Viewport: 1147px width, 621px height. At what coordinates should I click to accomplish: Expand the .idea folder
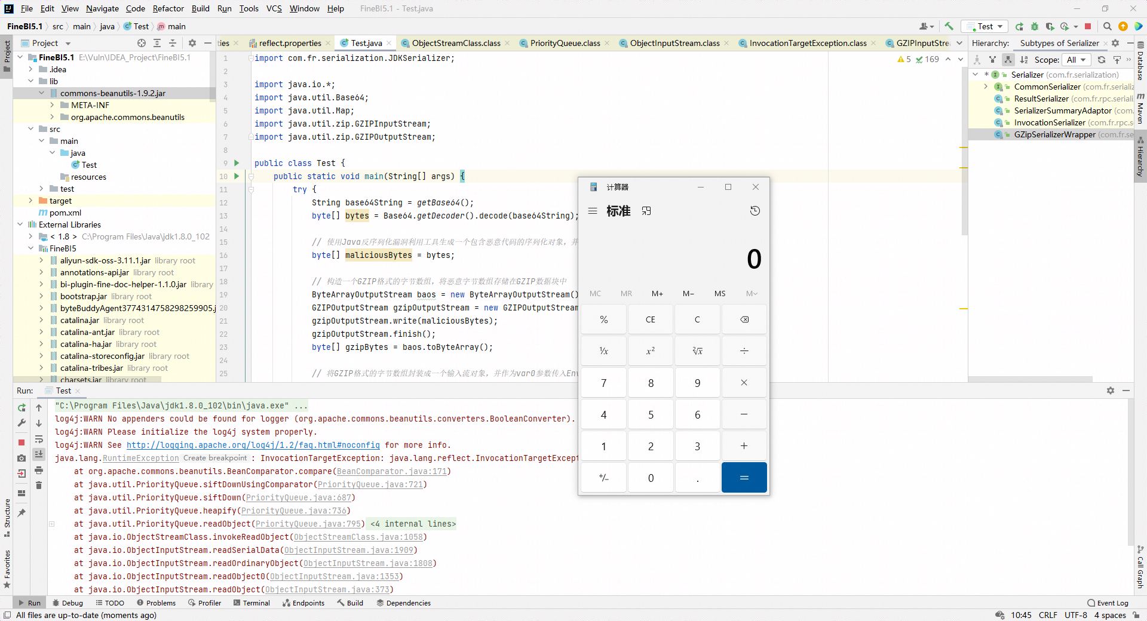[30, 69]
